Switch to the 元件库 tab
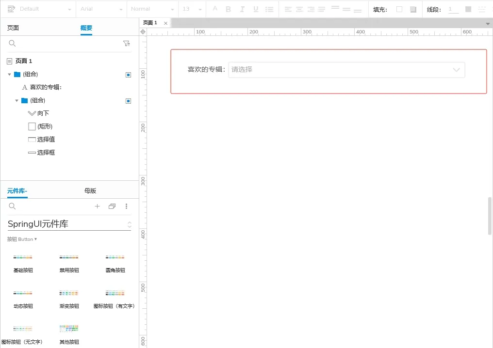 coord(17,190)
